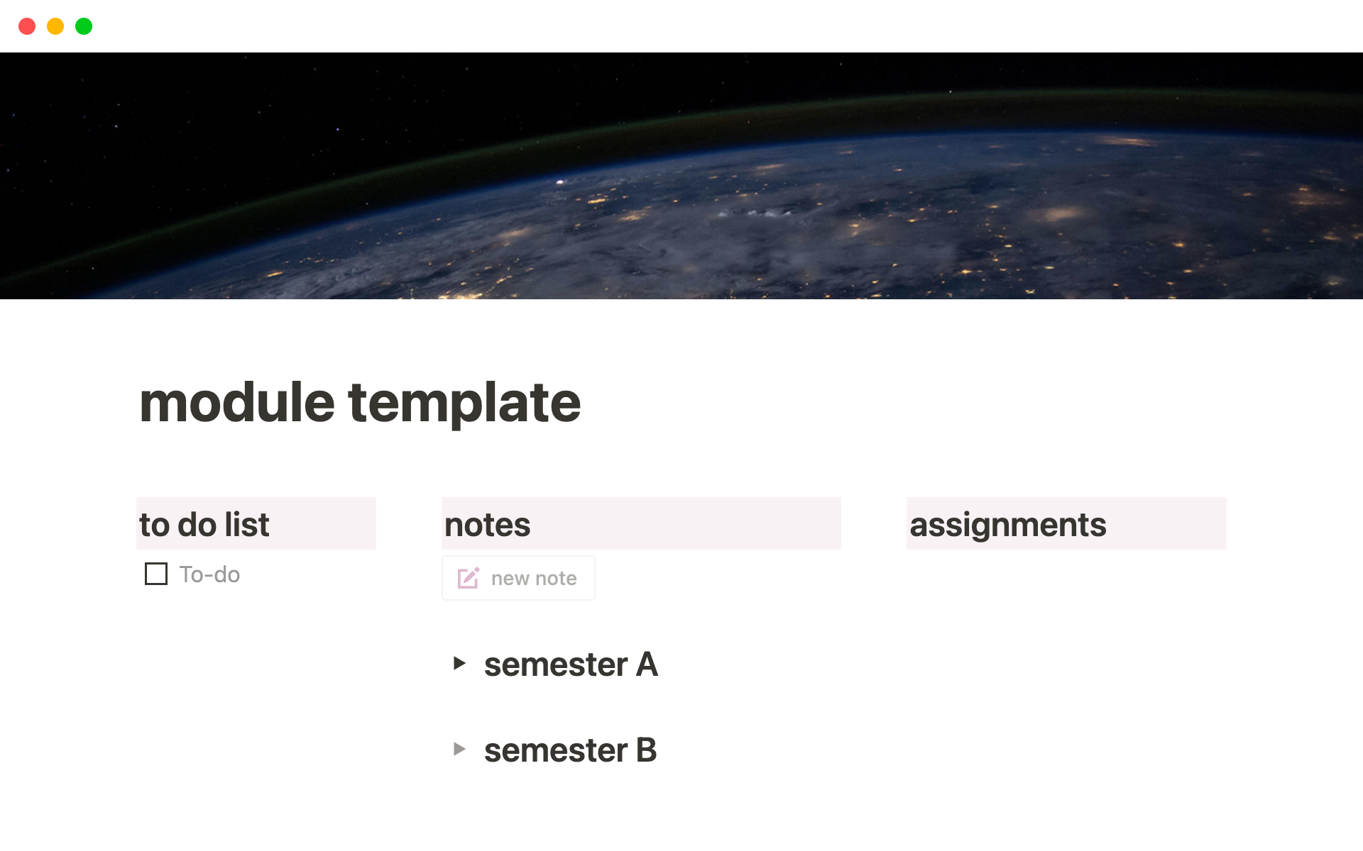Click the "assignments" section heading
1363x851 pixels.
(x=1007, y=525)
